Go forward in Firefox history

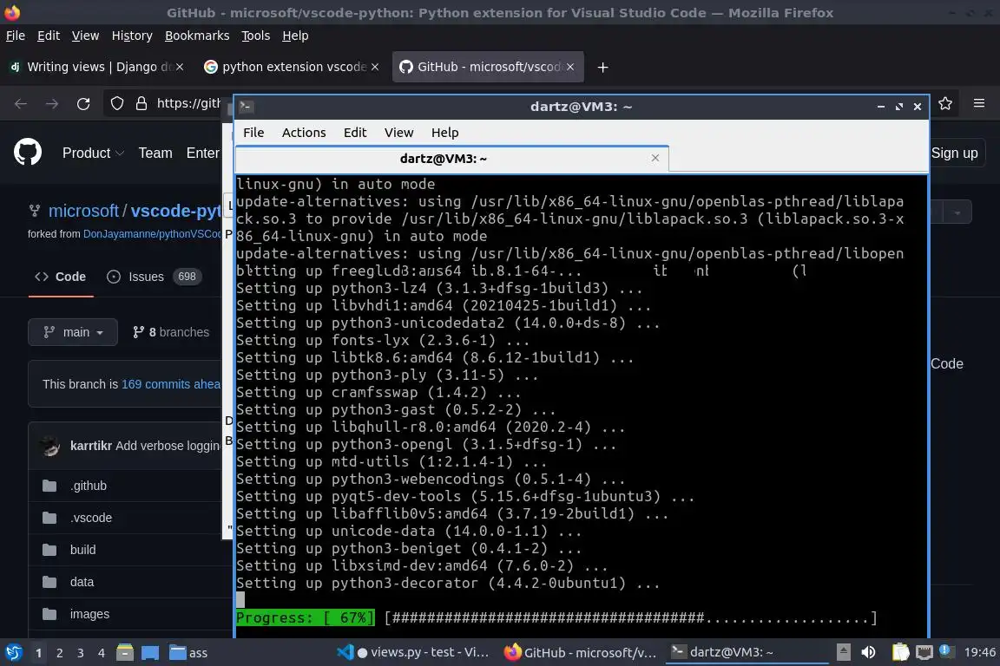(x=52, y=104)
